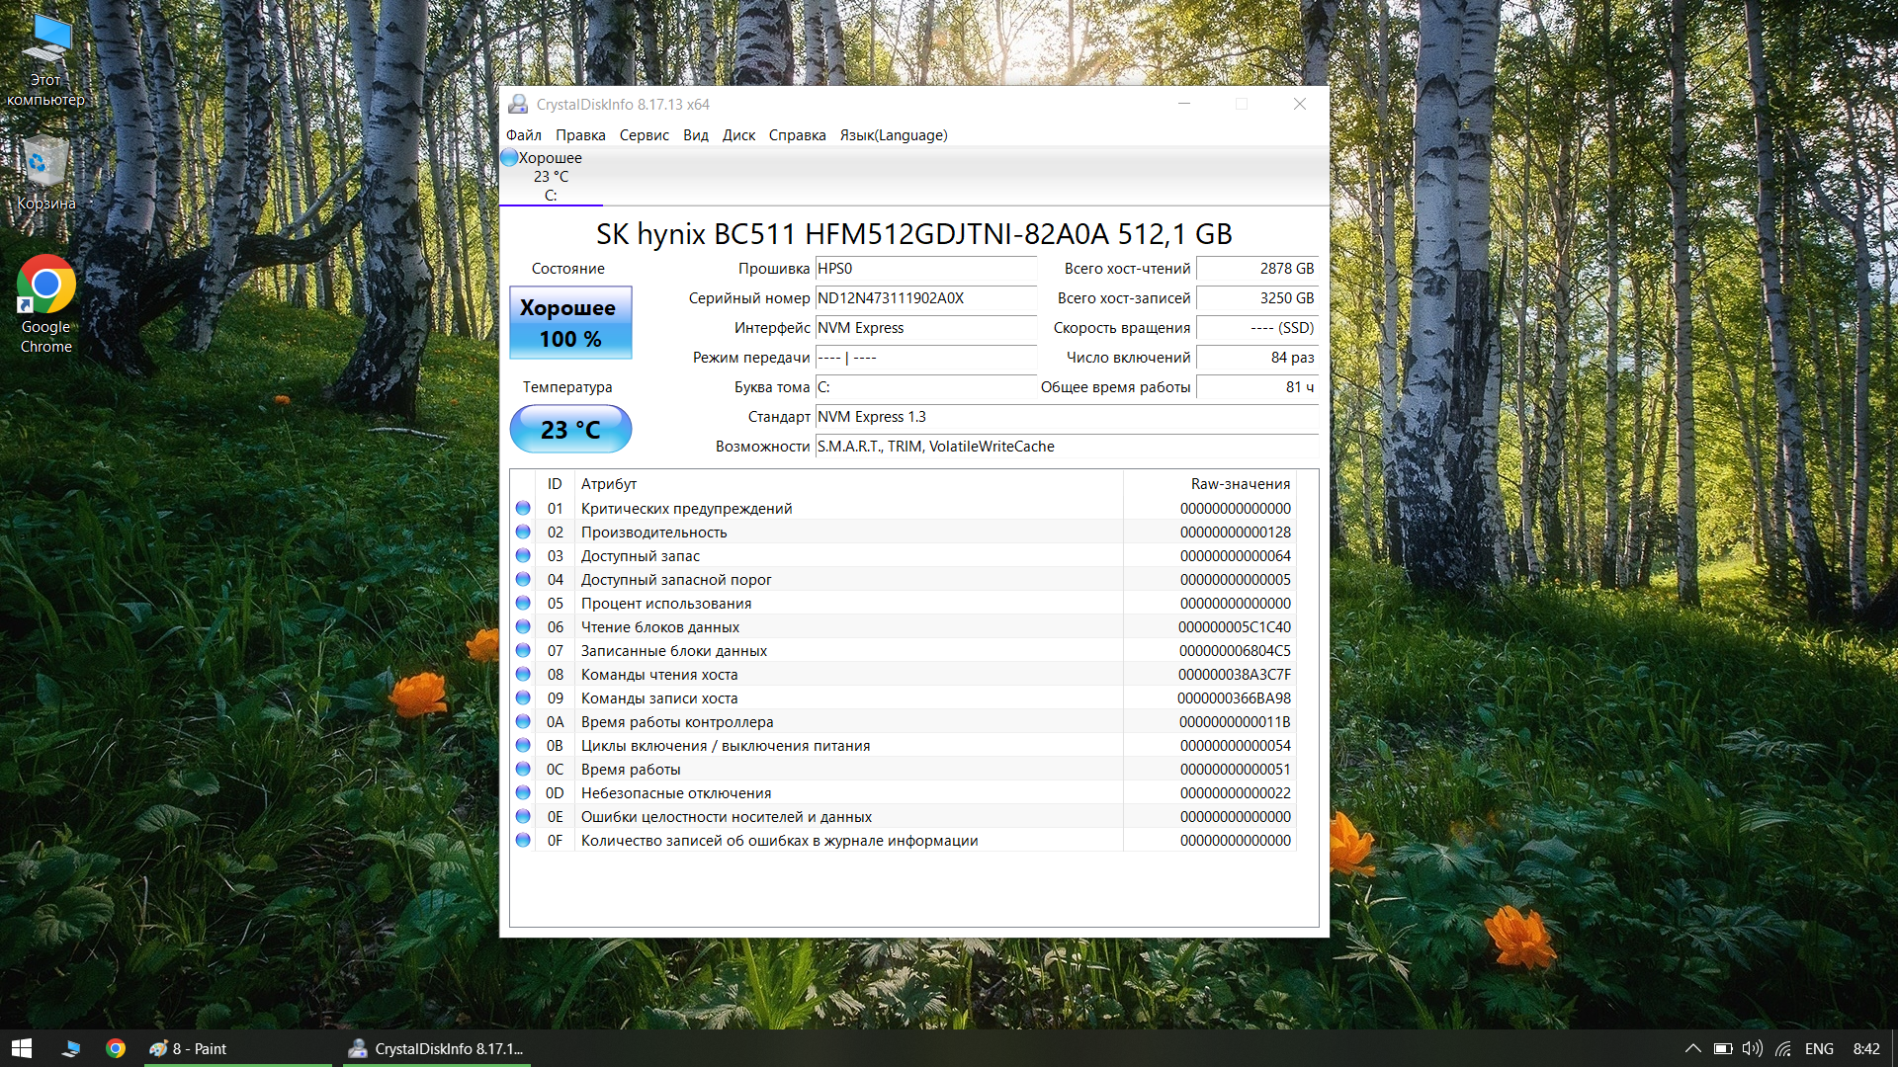Open the Язык(Language) menu
Image resolution: width=1898 pixels, height=1067 pixels.
pos(893,135)
